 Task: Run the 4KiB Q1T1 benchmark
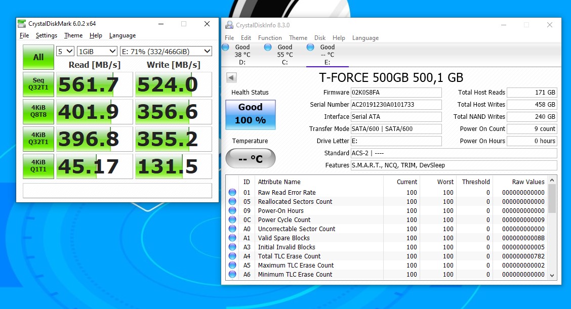(38, 166)
